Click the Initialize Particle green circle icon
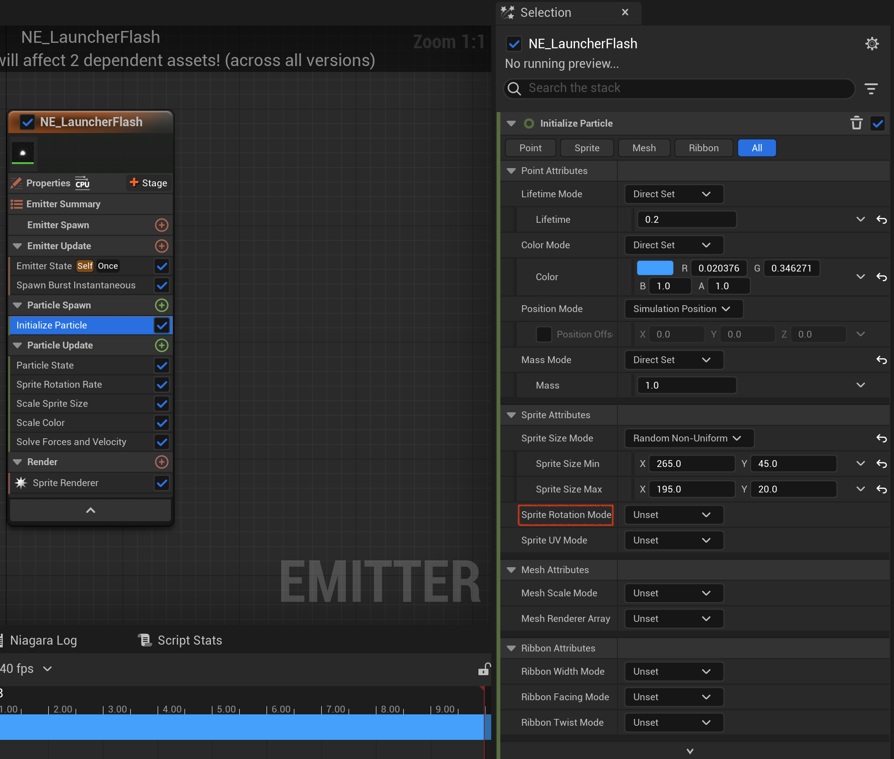The height and width of the screenshot is (759, 894). click(529, 123)
